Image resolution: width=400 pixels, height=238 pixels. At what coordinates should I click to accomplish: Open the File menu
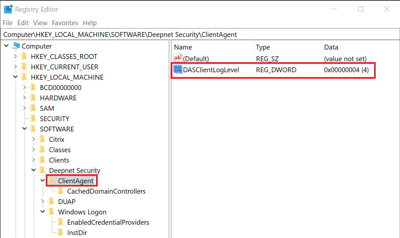7,23
